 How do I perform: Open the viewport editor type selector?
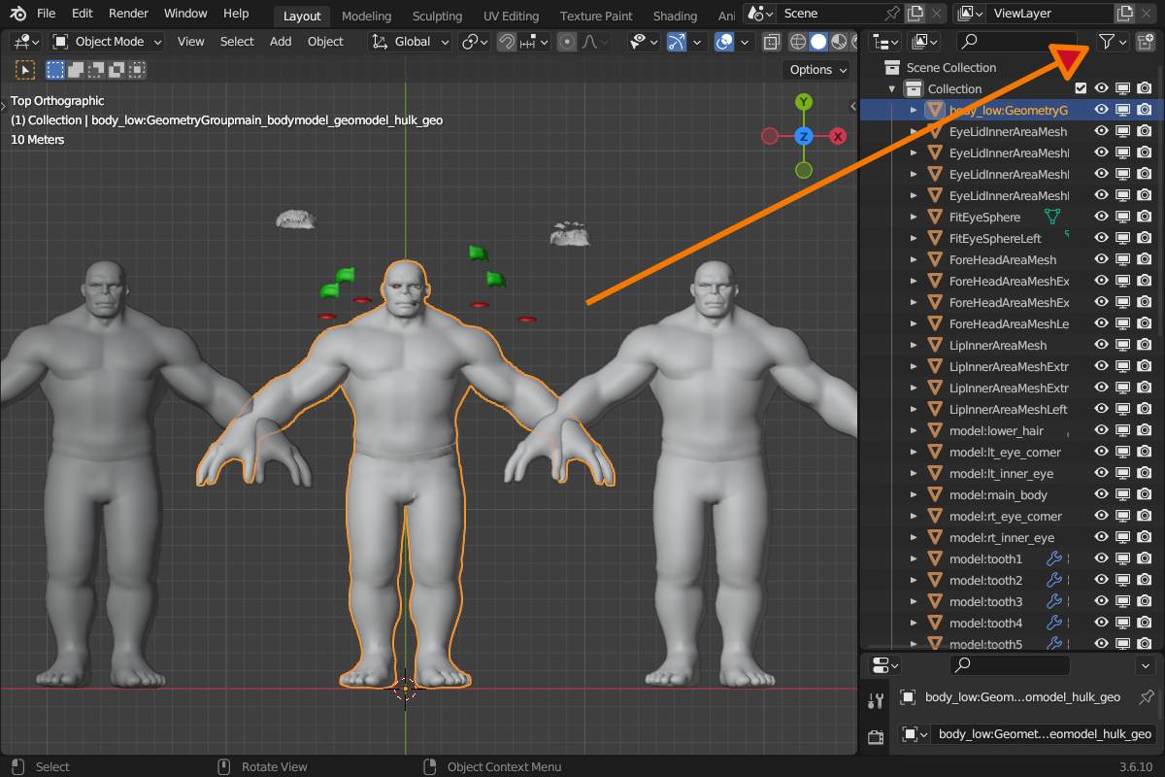pyautogui.click(x=25, y=42)
